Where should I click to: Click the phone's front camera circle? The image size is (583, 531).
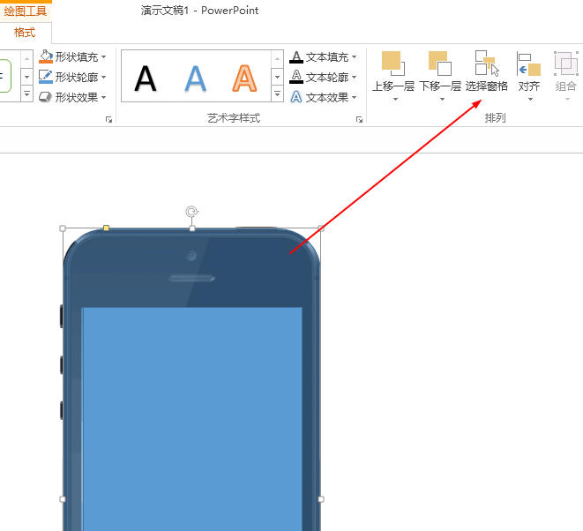(x=191, y=256)
